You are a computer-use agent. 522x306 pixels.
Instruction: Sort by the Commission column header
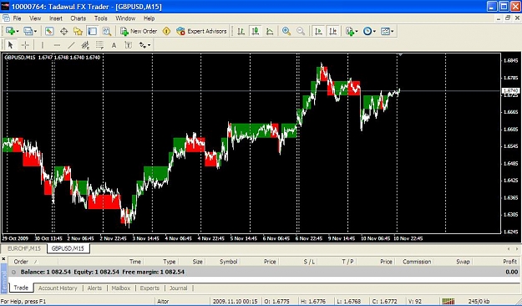click(417, 262)
